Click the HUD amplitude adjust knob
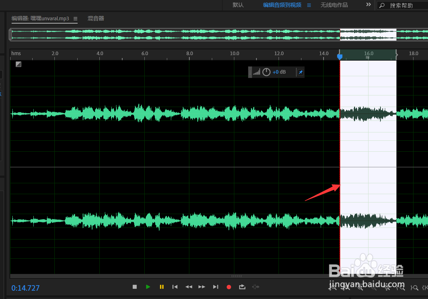Screen dimensions: 428x299 point(266,72)
